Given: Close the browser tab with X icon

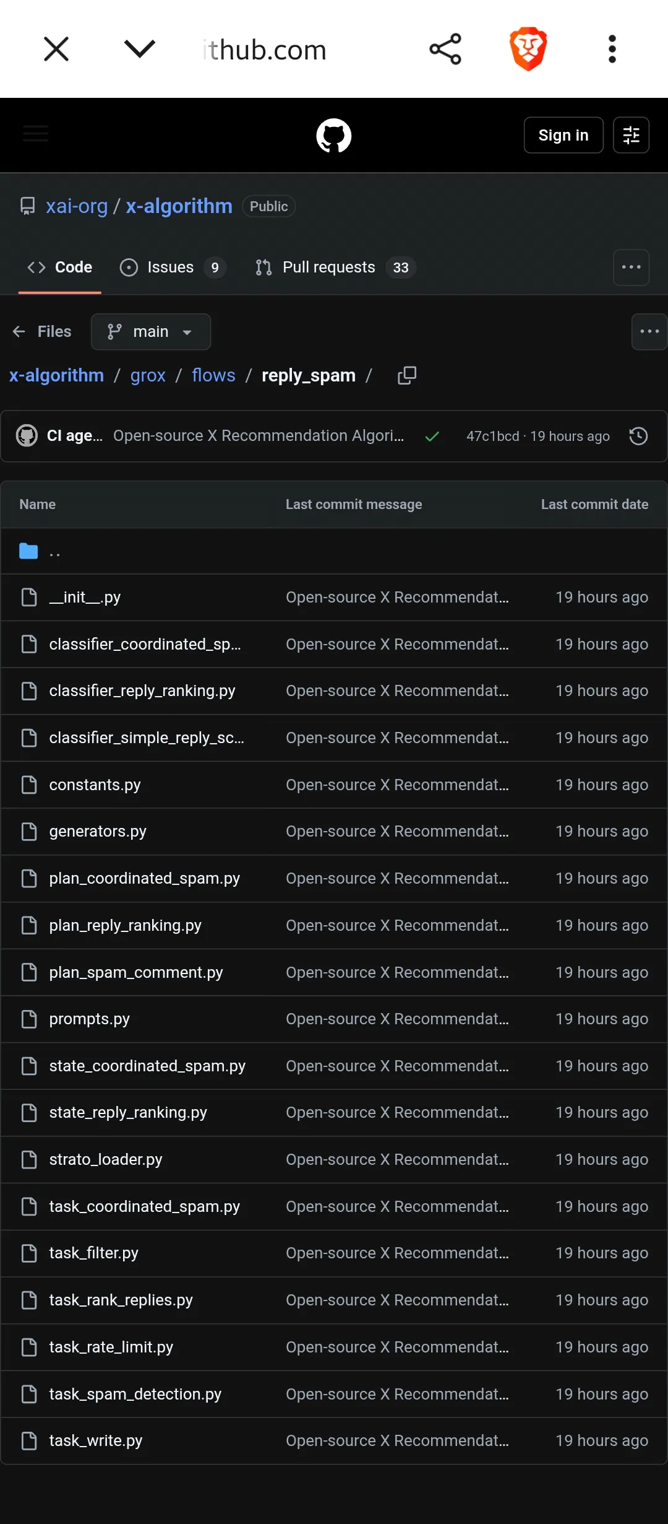Looking at the screenshot, I should tap(56, 49).
